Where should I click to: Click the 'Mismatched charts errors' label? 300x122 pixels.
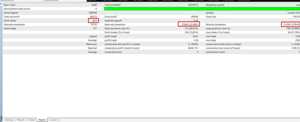(x=17, y=9)
